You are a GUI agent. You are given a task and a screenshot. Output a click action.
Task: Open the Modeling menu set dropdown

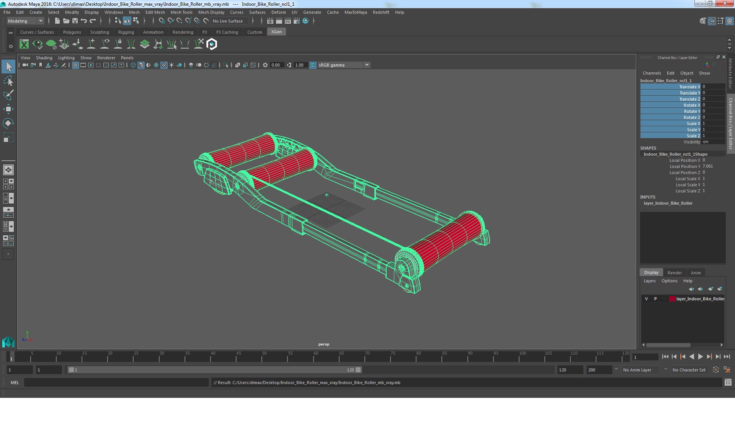coord(25,21)
